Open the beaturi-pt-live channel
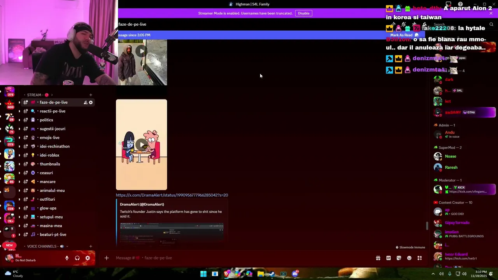Image resolution: width=498 pixels, height=280 pixels. [58, 234]
